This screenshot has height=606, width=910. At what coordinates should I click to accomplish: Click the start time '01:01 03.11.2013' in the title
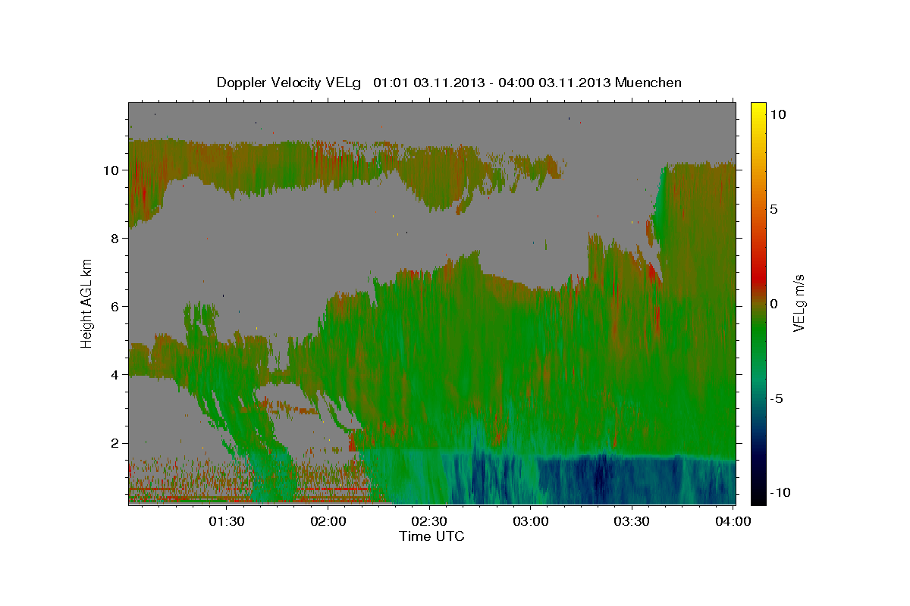(x=428, y=83)
